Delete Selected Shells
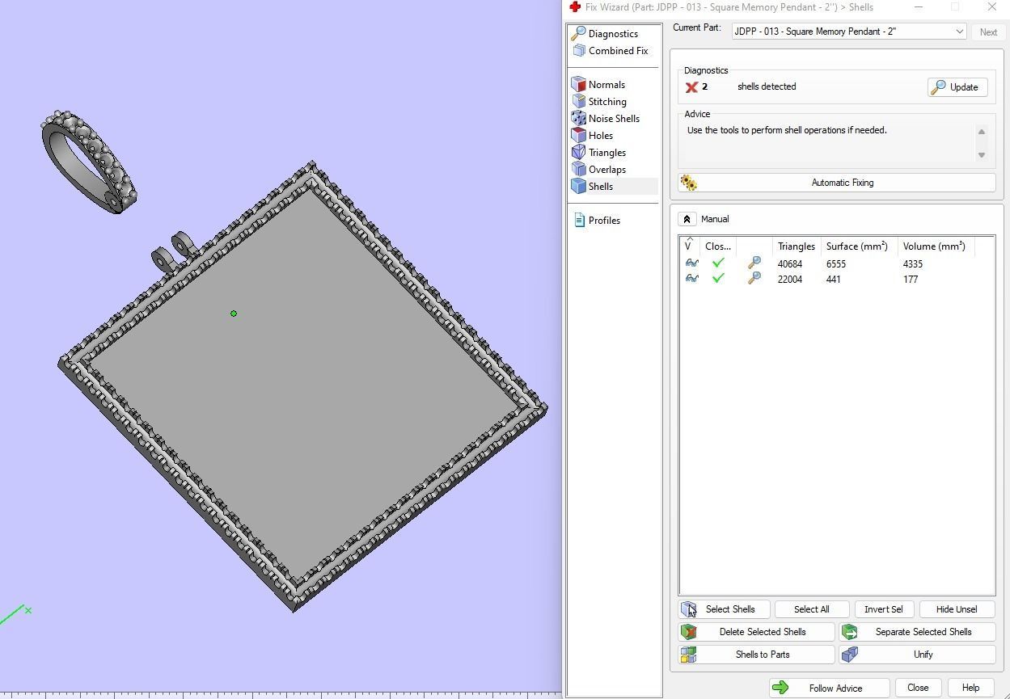Viewport: 1010px width, 699px height. tap(756, 632)
